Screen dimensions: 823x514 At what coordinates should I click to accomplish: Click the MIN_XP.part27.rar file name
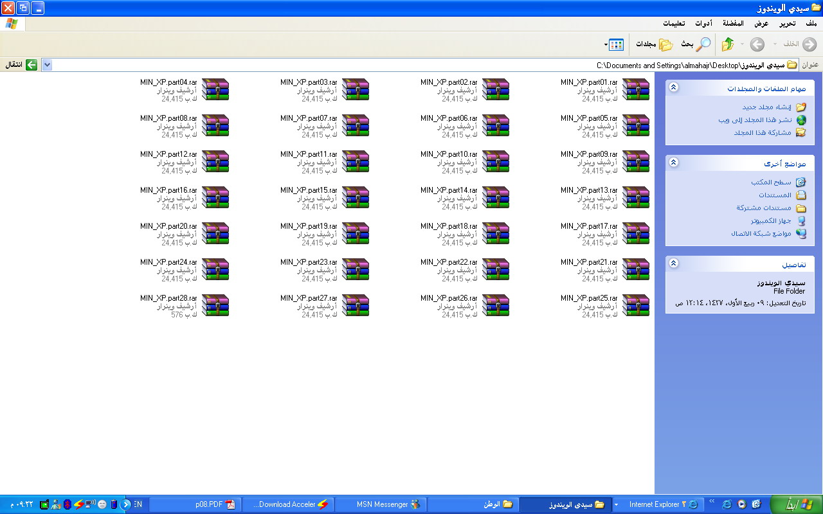point(309,298)
